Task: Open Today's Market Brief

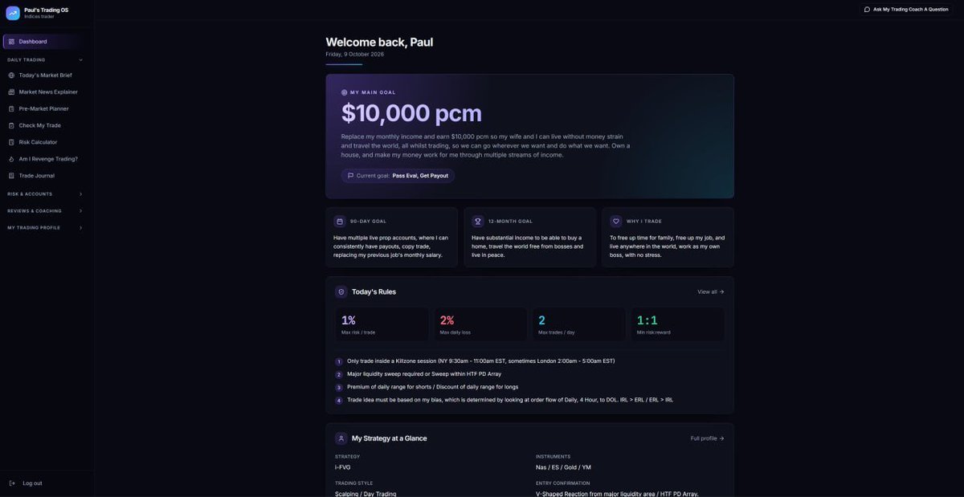Action: click(x=47, y=75)
